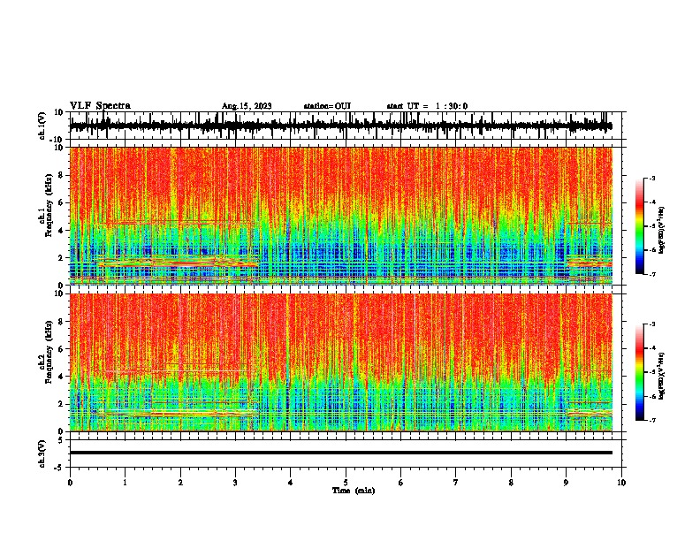The height and width of the screenshot is (541, 700).
Task: Click the ch.2 spectrogram panel
Action: click(x=340, y=362)
